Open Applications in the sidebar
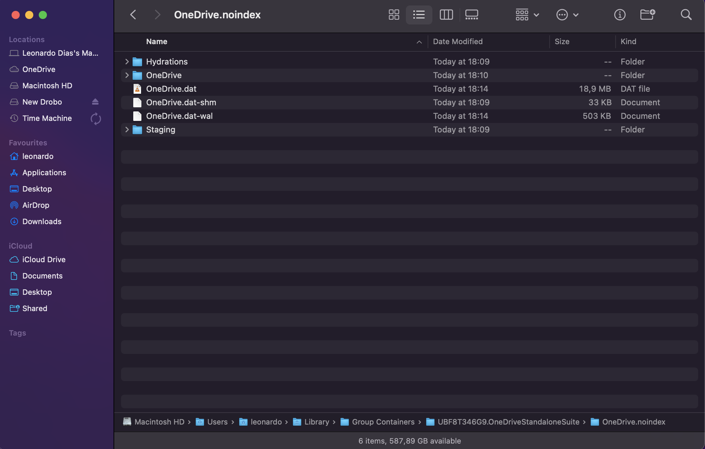Screen dimensions: 705x449 44,173
